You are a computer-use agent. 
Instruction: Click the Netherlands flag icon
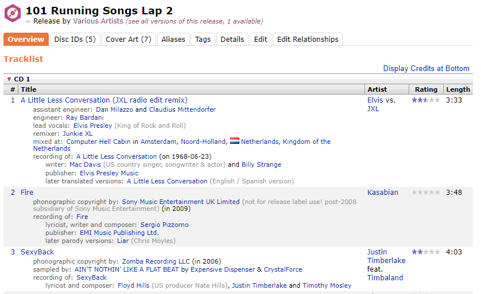pyautogui.click(x=235, y=141)
